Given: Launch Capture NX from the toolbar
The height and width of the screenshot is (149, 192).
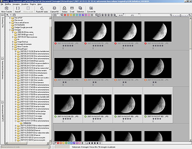Looking at the screenshot, I should pyautogui.click(x=54, y=10).
